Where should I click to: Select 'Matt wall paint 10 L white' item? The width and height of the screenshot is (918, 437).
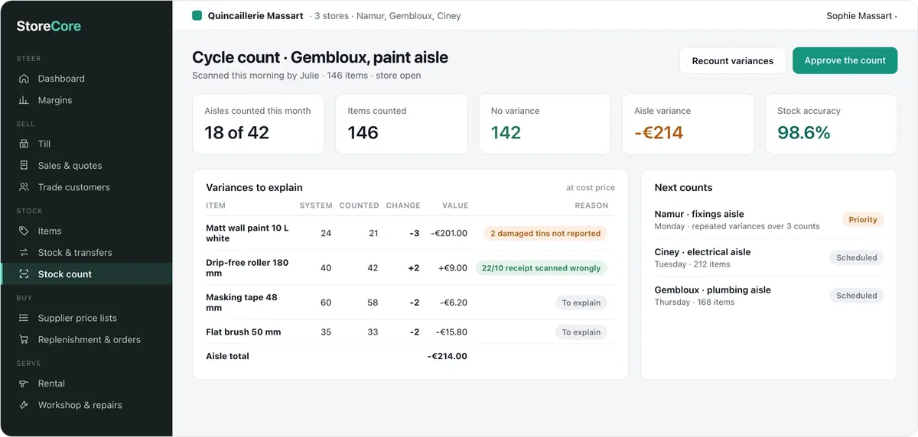click(x=247, y=233)
